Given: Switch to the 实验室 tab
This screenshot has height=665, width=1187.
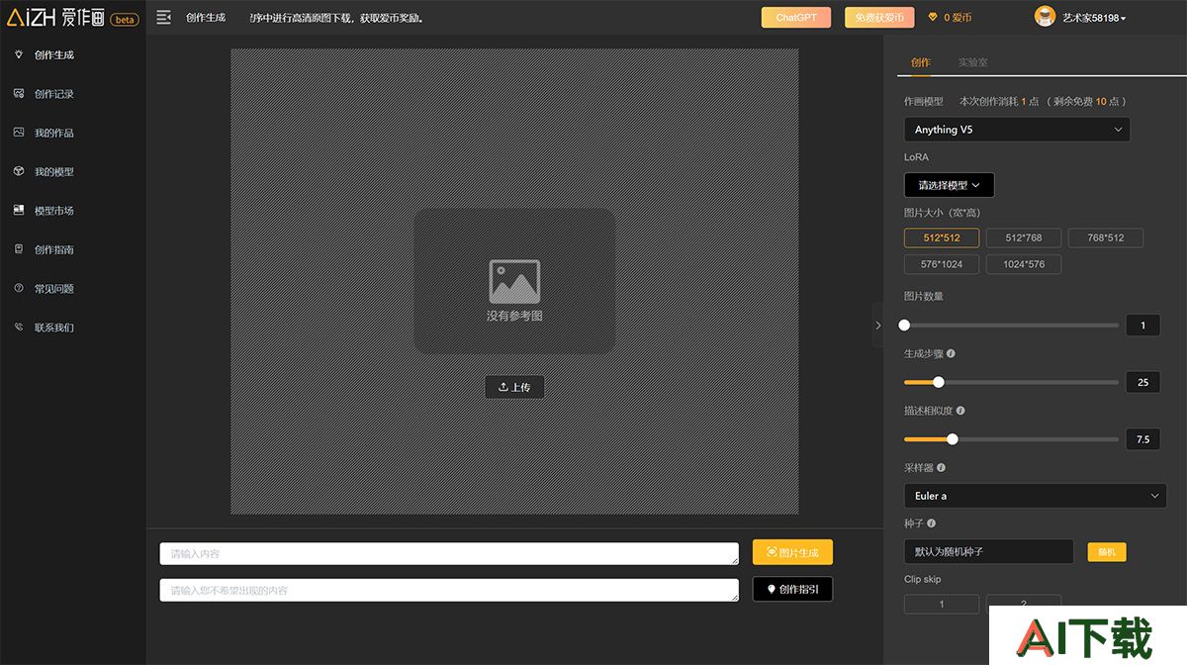Looking at the screenshot, I should [972, 62].
